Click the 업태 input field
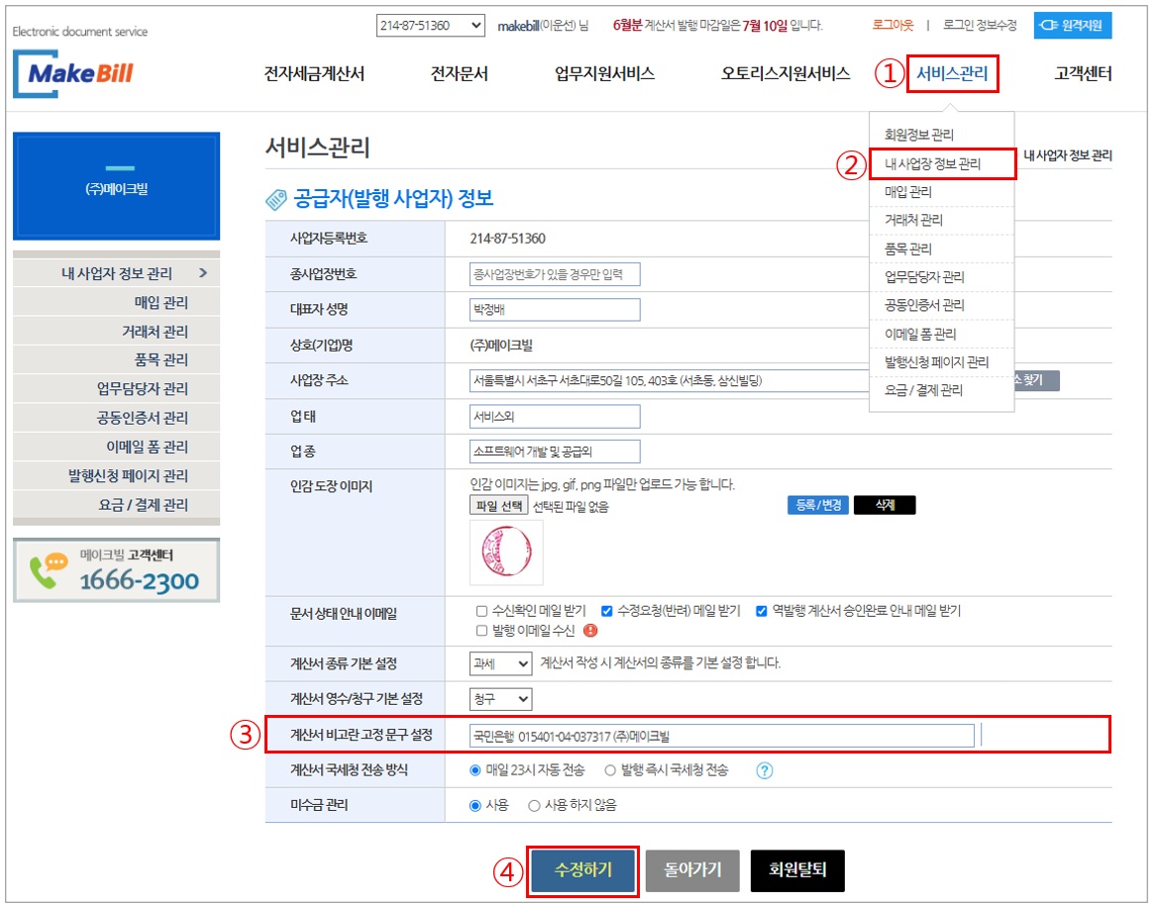1154x907 pixels. tap(555, 416)
